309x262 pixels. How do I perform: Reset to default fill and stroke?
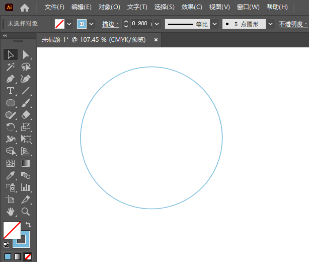pyautogui.click(x=6, y=245)
